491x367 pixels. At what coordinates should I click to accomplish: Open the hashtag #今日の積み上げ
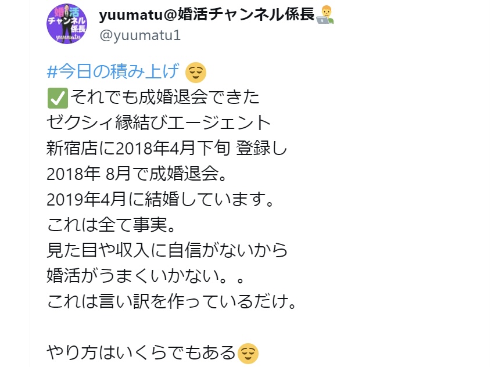coord(113,71)
